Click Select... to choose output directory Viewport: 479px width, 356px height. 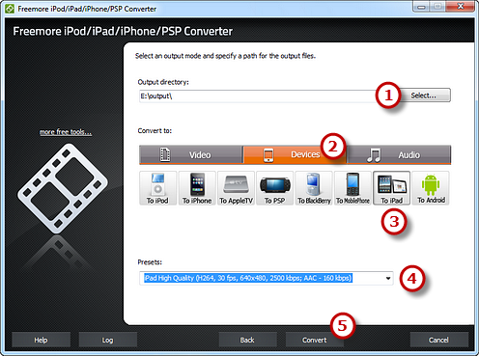pyautogui.click(x=423, y=96)
